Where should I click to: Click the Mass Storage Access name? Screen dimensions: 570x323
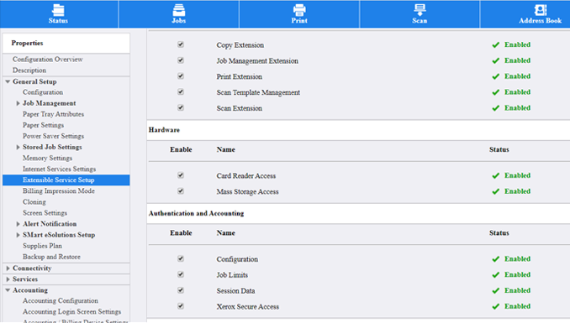[247, 191]
